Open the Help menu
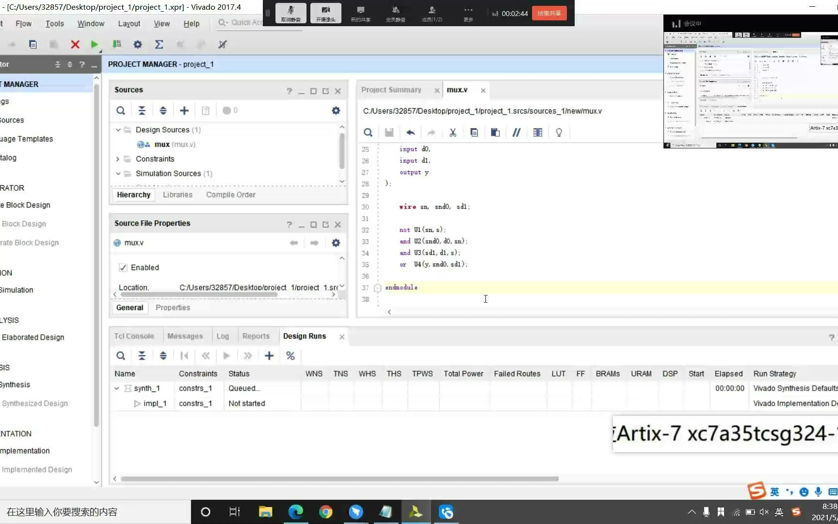 point(191,23)
